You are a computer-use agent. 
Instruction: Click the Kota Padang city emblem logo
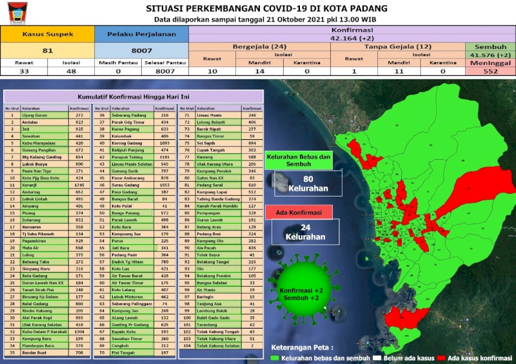coord(17,13)
